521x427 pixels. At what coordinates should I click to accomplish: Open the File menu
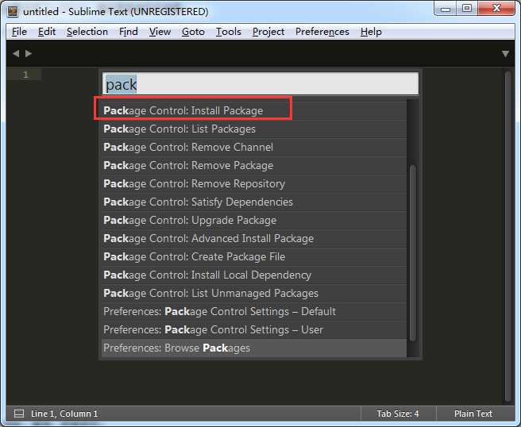click(19, 32)
